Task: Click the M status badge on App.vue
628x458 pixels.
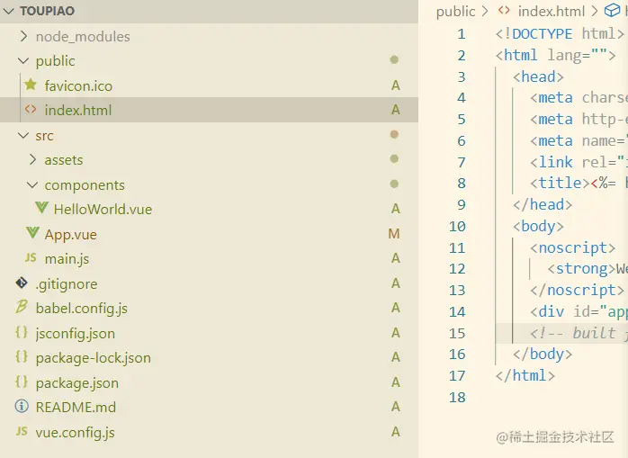Action: click(x=394, y=234)
